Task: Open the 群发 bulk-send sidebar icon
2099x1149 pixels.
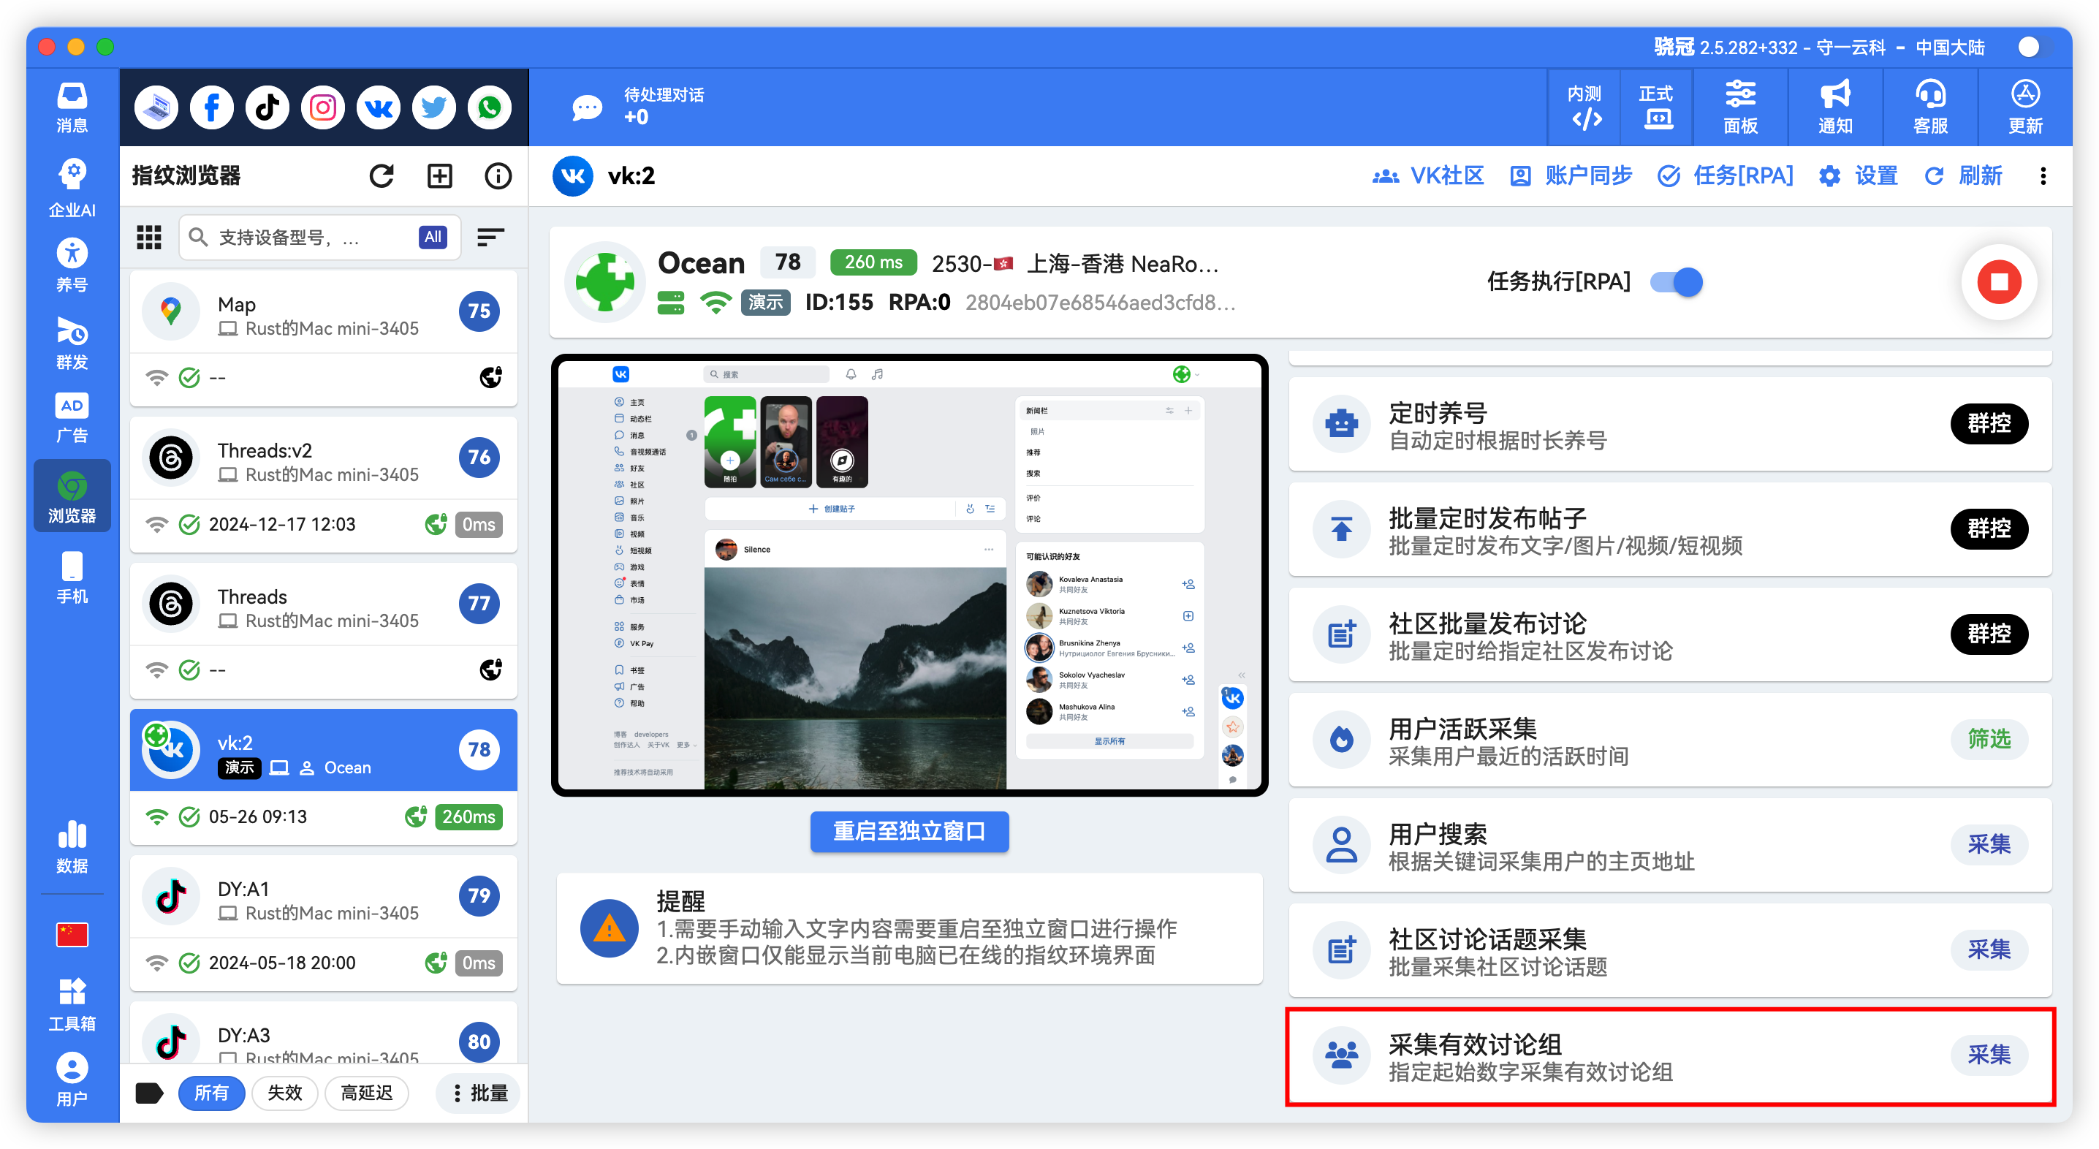Action: tap(72, 342)
